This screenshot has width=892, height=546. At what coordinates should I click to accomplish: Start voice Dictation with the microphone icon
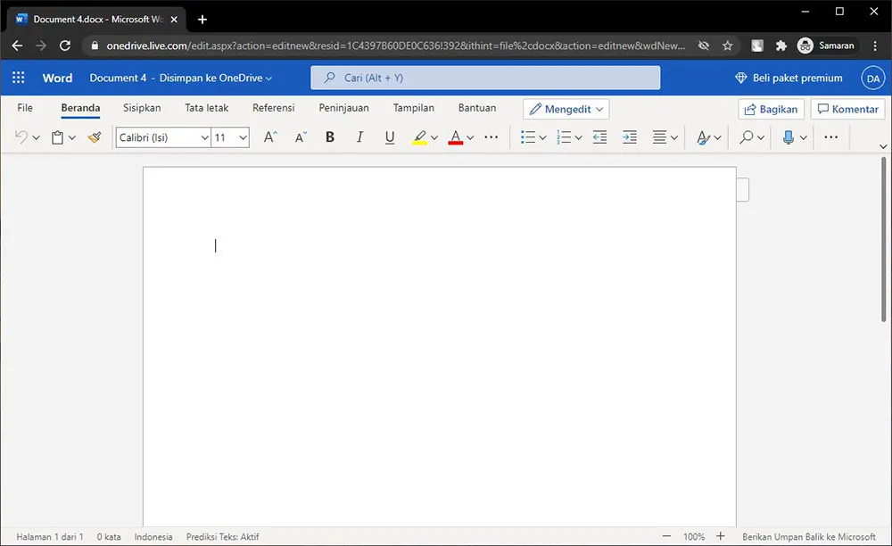[x=789, y=137]
